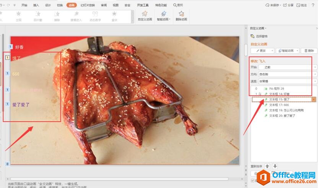Open the 速度 speed dropdown
This screenshot has height=188, width=319.
287,81
